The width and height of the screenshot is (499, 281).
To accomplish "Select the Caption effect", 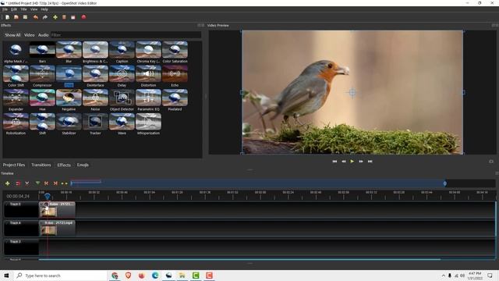I will tap(122, 52).
